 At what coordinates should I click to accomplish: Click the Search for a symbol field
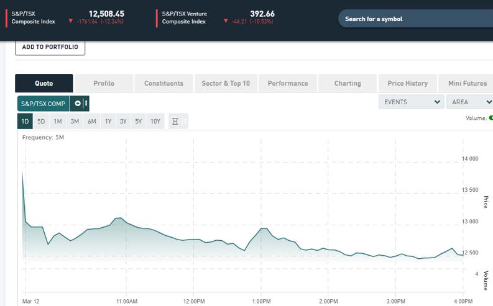click(416, 19)
